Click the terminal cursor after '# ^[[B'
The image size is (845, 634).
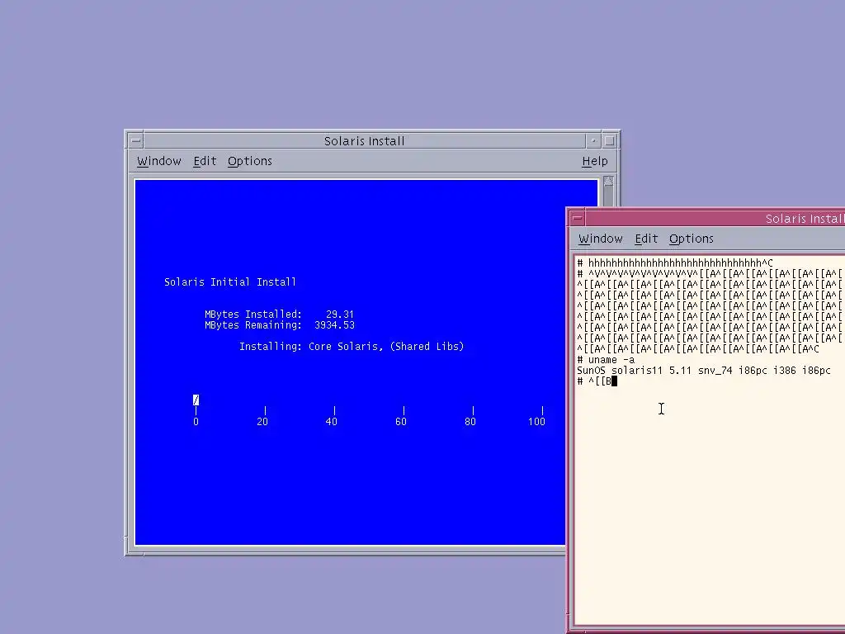[x=614, y=381]
